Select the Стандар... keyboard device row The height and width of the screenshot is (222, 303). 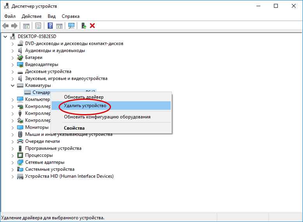coord(37,92)
